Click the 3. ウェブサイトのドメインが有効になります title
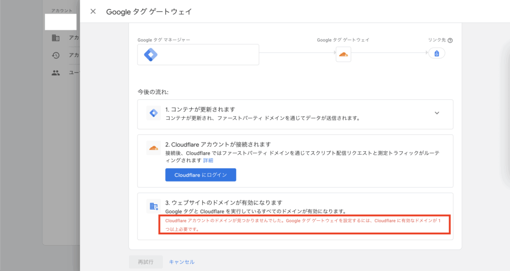The image size is (510, 271). (224, 202)
